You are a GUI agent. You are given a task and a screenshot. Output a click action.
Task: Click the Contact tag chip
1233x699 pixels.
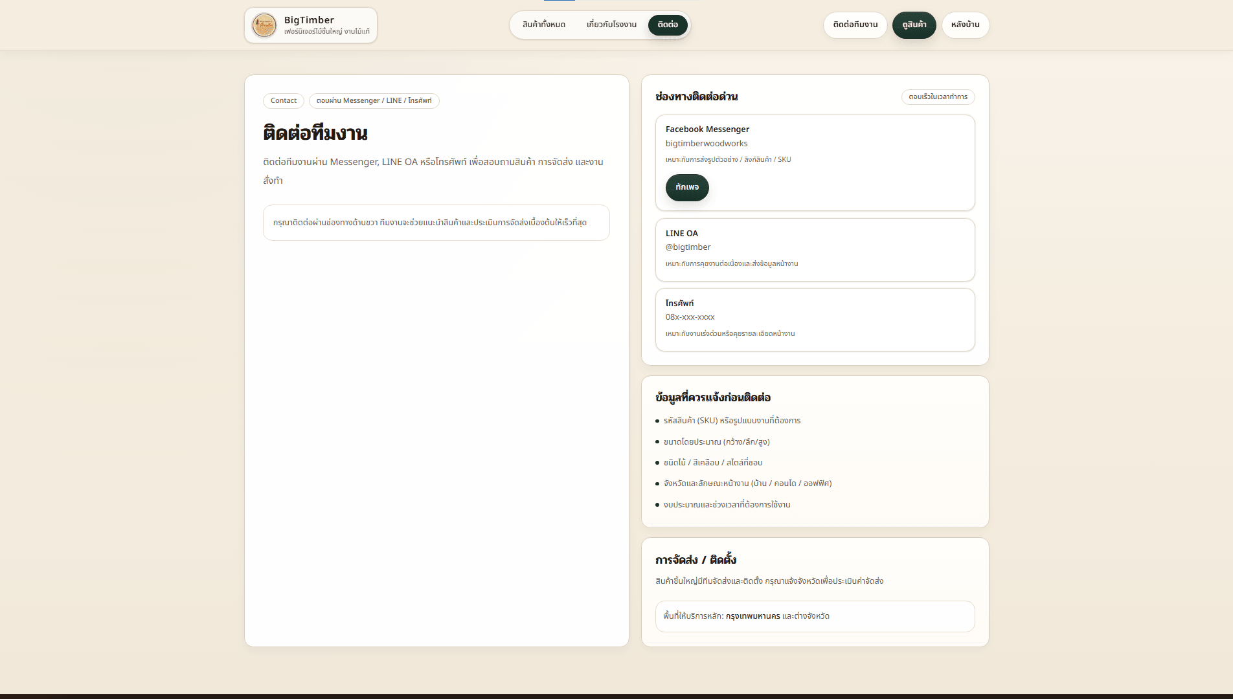[284, 101]
